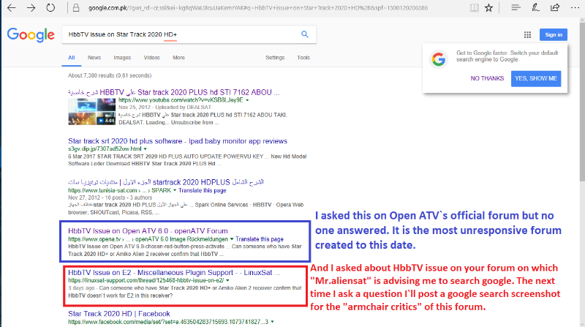Switch to the Videos tab
The height and width of the screenshot is (327, 585).
click(x=151, y=58)
